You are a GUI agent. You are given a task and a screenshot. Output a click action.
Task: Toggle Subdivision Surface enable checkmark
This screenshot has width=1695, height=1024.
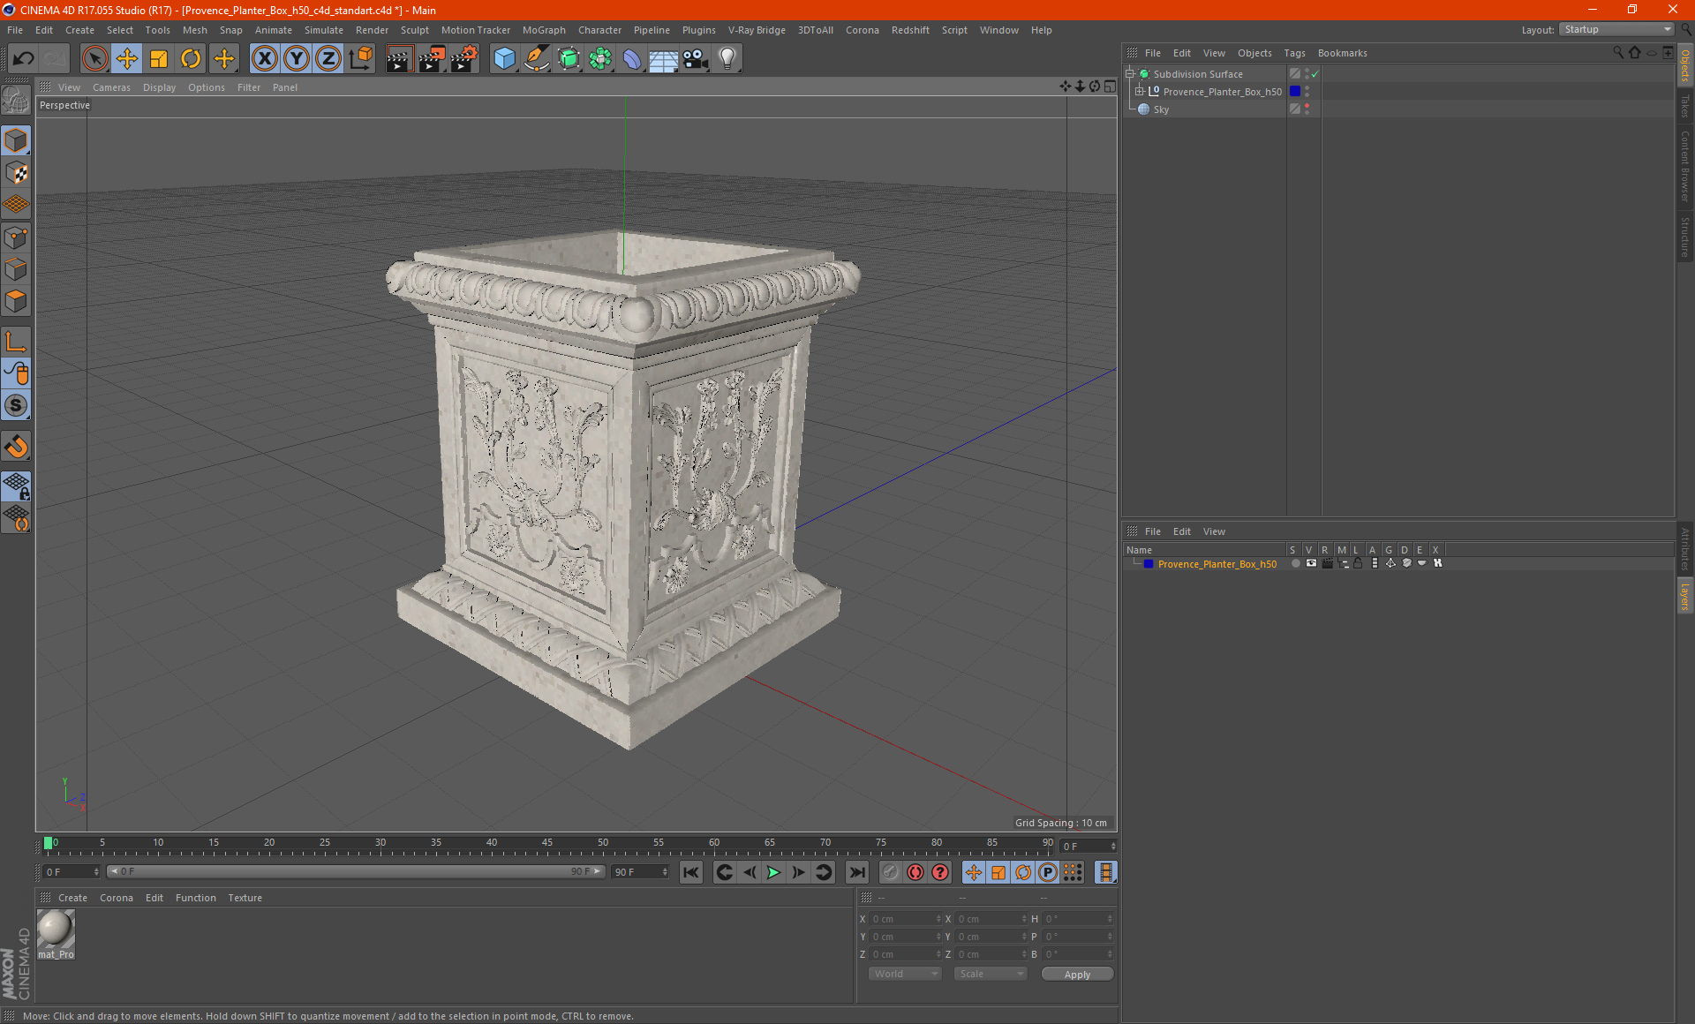[1315, 74]
